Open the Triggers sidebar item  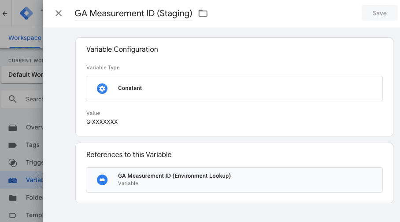pos(22,162)
